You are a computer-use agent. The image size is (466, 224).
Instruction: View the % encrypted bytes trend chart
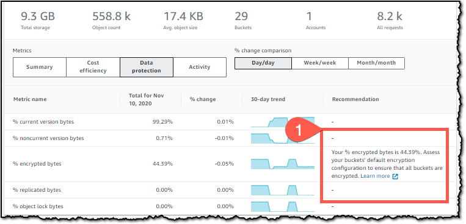click(x=283, y=164)
